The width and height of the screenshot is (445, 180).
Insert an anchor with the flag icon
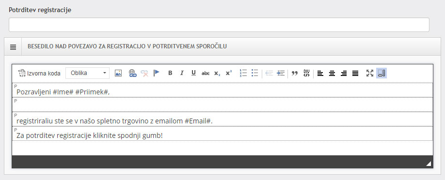pyautogui.click(x=157, y=73)
